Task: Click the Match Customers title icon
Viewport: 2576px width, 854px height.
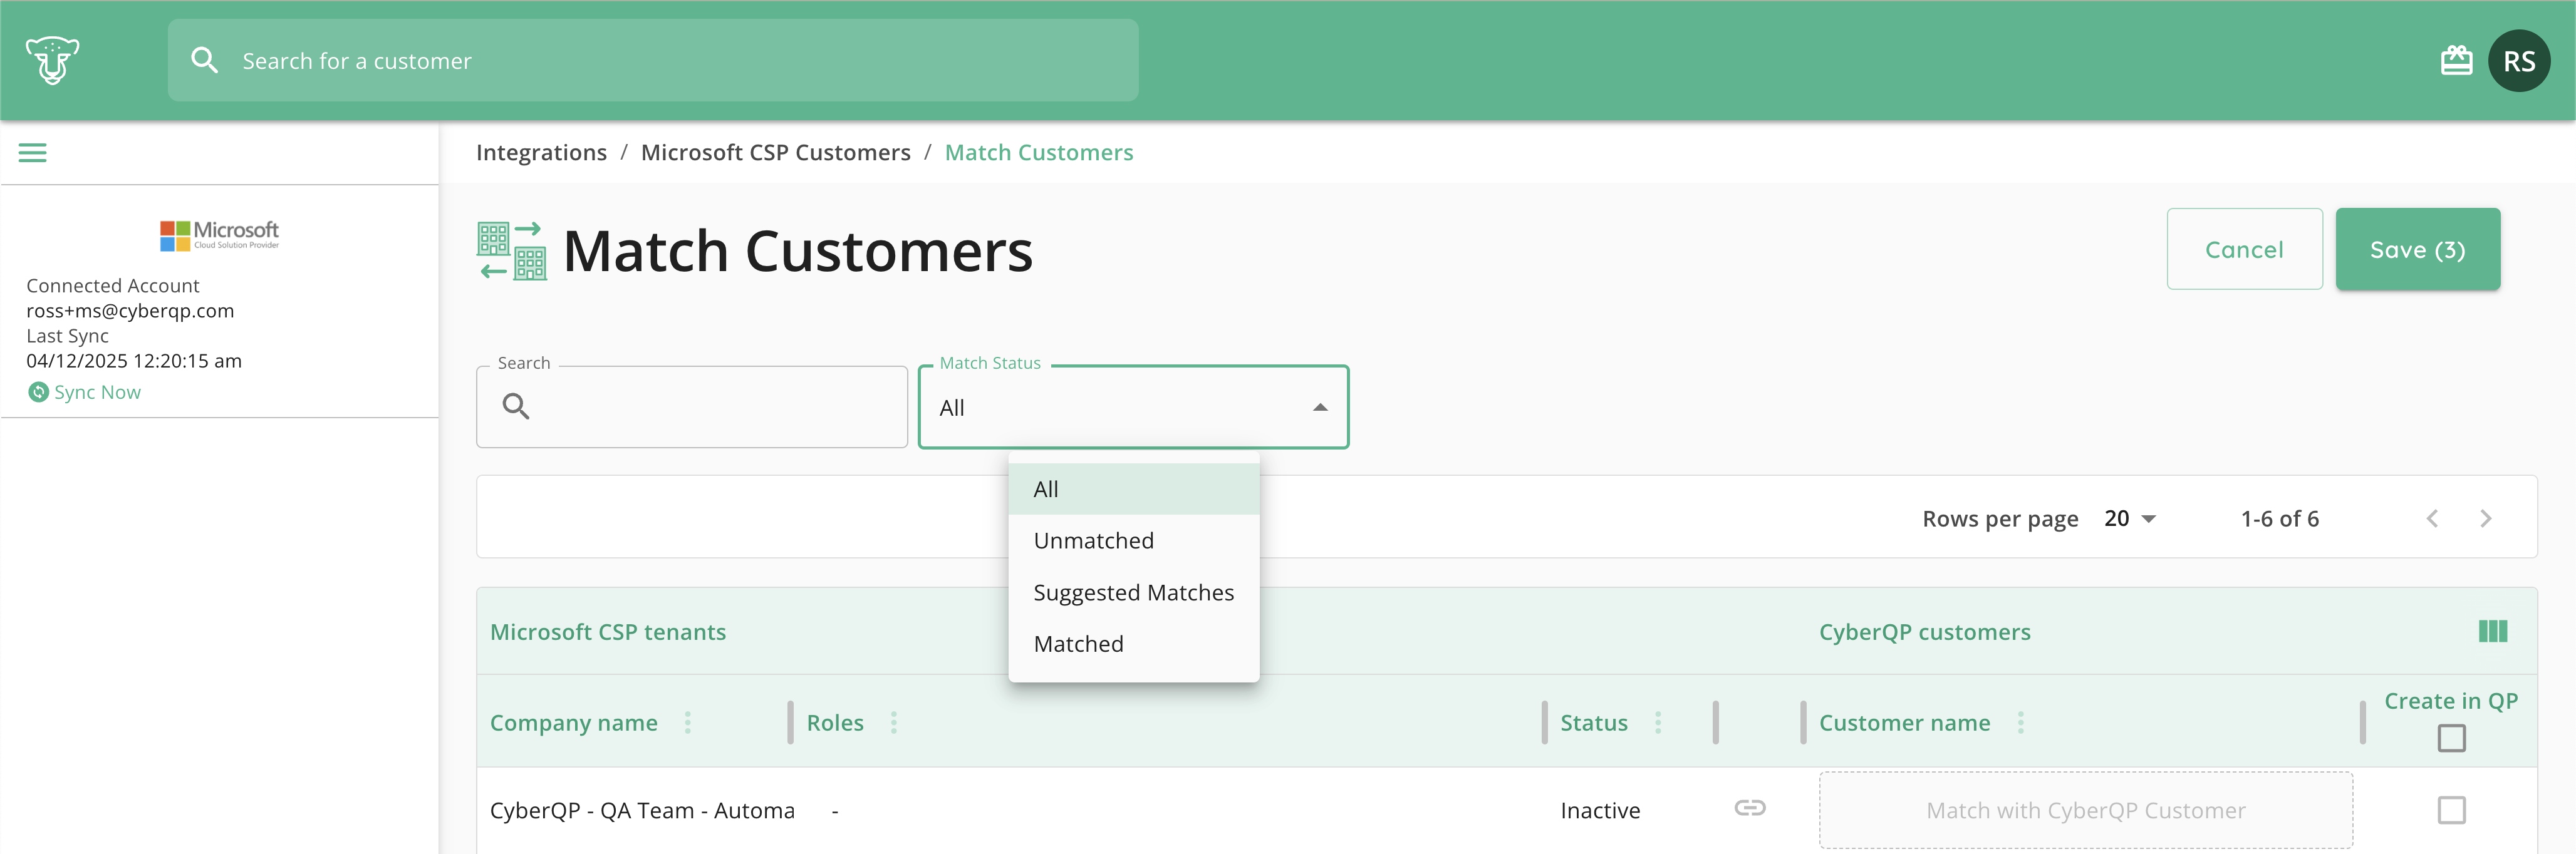Action: tap(512, 251)
